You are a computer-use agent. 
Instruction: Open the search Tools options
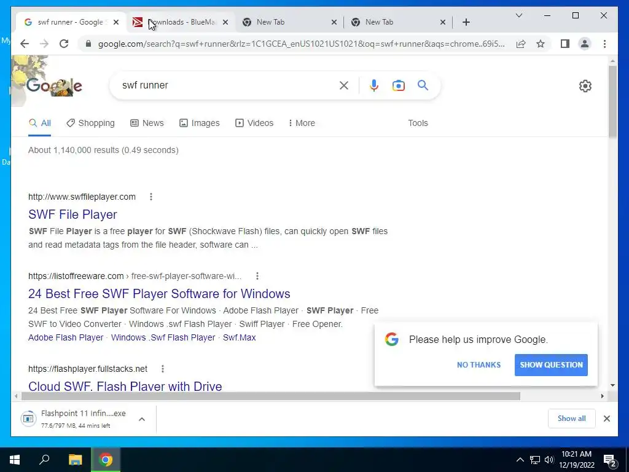pyautogui.click(x=418, y=123)
